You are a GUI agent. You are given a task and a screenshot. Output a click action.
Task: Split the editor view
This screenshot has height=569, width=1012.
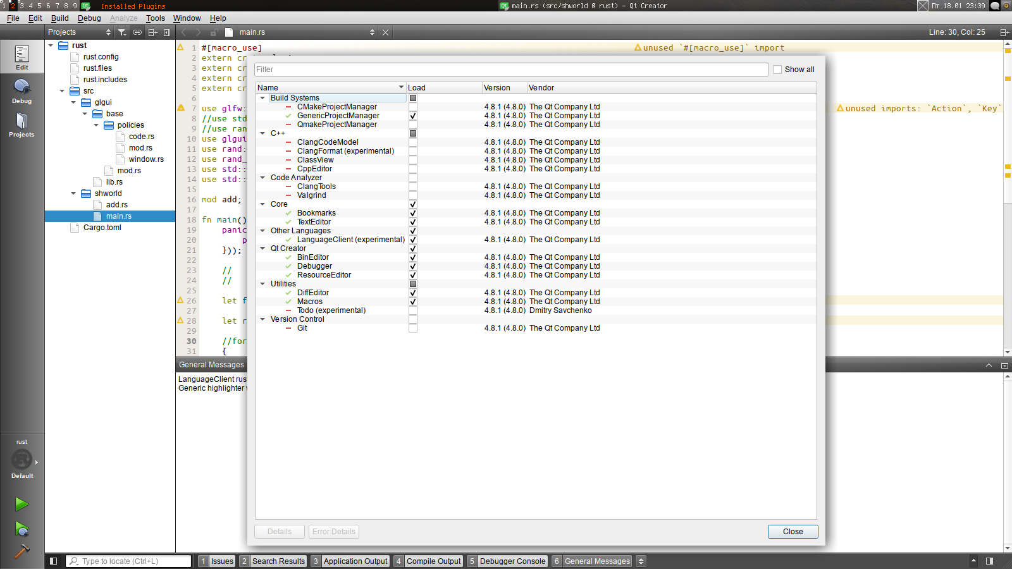(x=1004, y=32)
